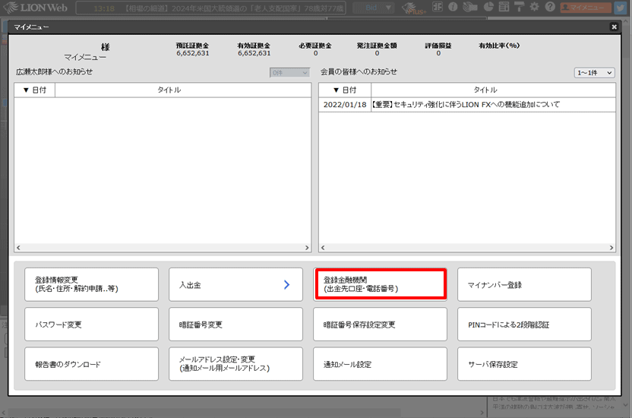Click the 会員の皆様へのお知らせ heading
The image size is (632, 418).
click(x=359, y=71)
